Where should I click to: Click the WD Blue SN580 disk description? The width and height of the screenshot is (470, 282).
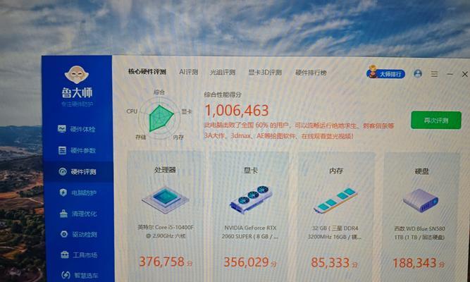click(x=419, y=233)
